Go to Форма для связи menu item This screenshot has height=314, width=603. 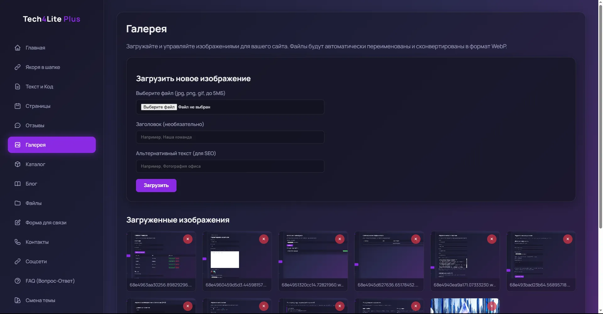point(46,222)
